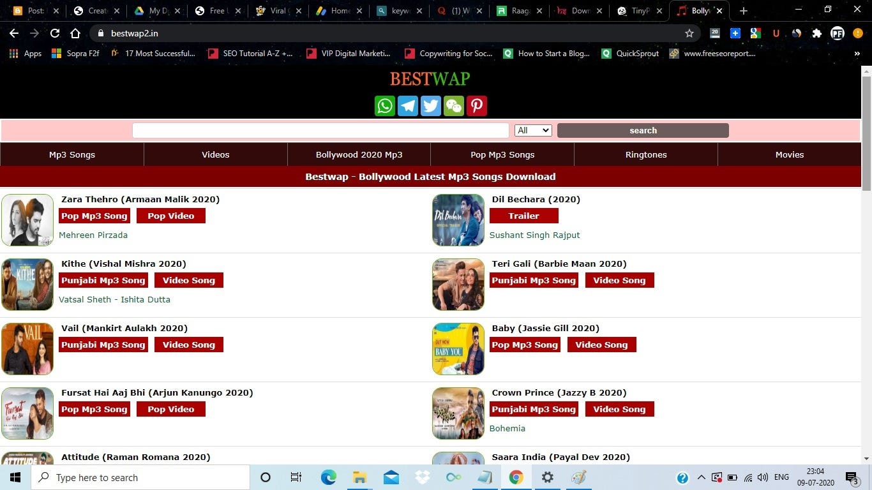The height and width of the screenshot is (490, 872).
Task: Open Zara Thehro Pop Video
Action: 171,216
